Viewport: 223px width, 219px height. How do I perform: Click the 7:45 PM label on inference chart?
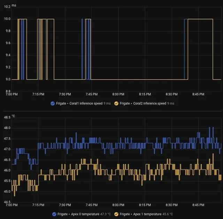pyautogui.click(x=92, y=95)
